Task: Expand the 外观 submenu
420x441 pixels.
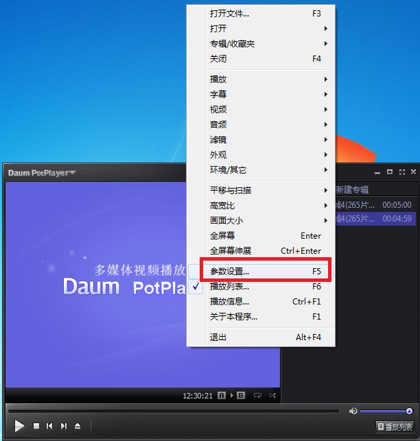Action: pyautogui.click(x=261, y=155)
